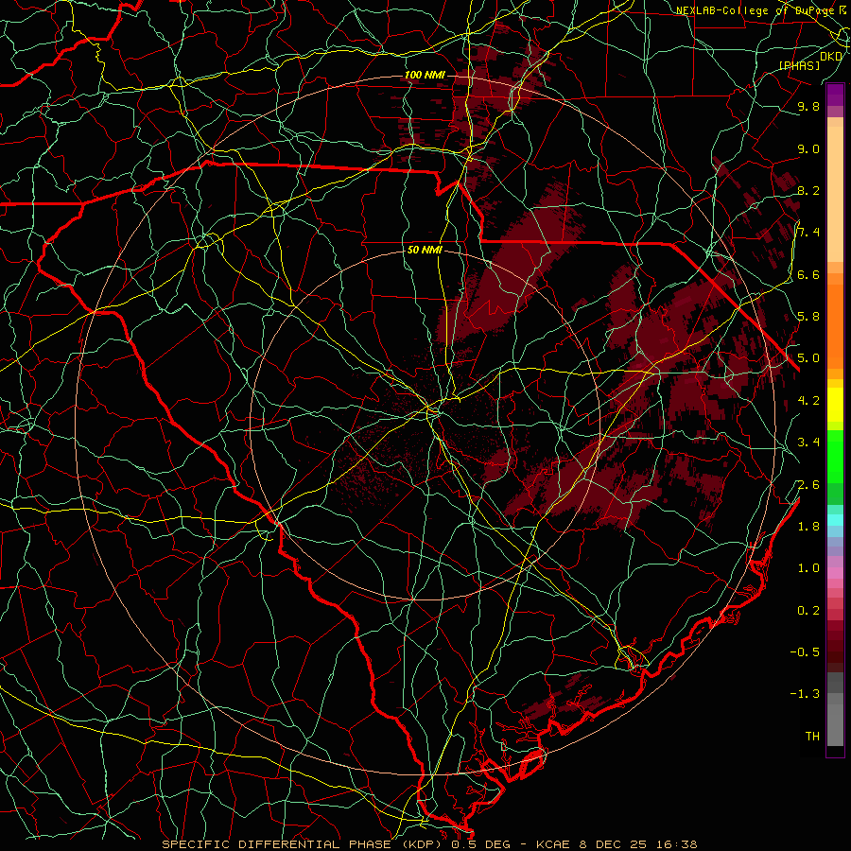Click the KDP product caption at the bottom
This screenshot has height=851, width=851.
(x=429, y=844)
